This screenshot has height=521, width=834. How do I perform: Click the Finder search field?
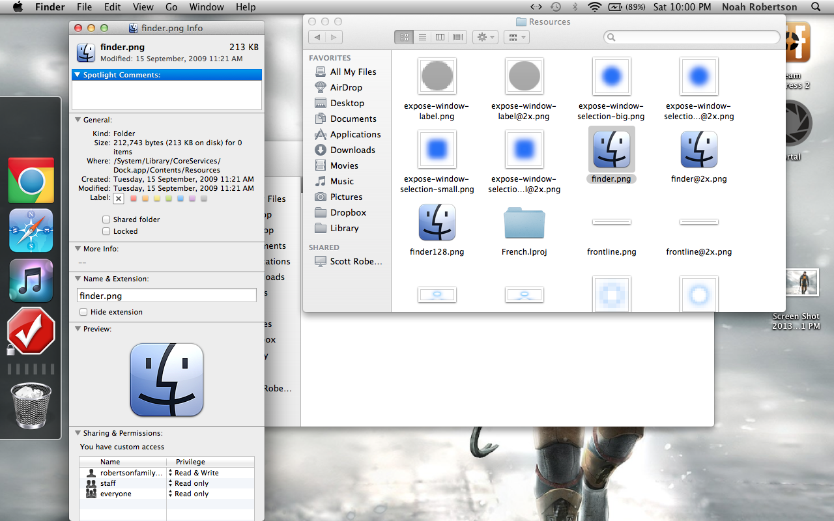click(692, 37)
